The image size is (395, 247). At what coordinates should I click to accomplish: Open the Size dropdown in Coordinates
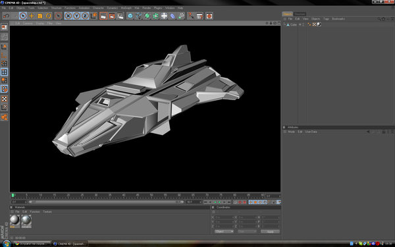coord(247,231)
